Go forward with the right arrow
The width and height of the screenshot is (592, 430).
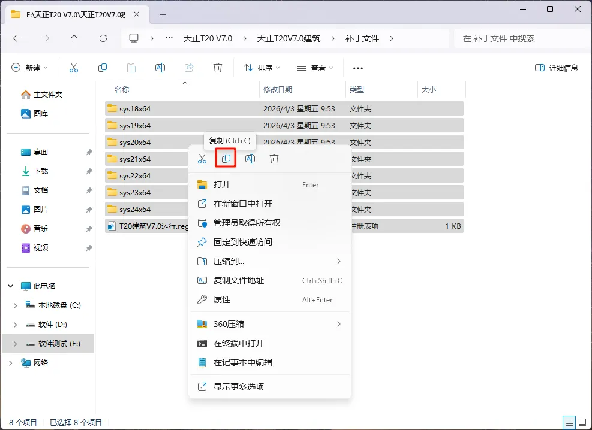click(46, 38)
